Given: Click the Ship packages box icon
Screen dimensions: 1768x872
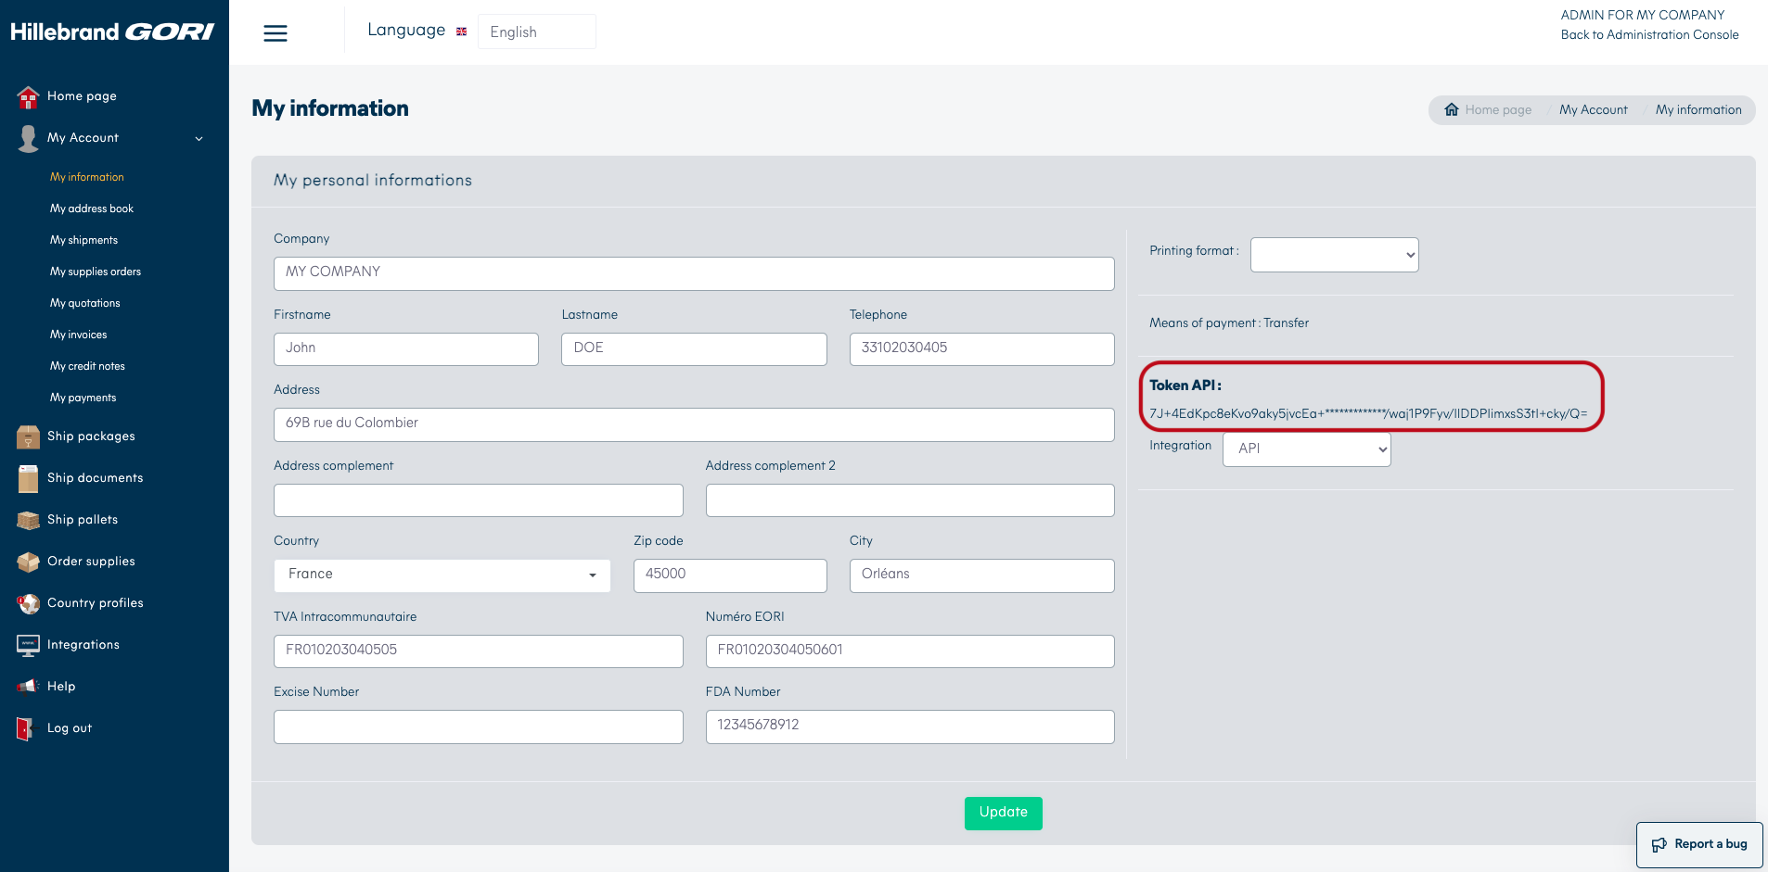Looking at the screenshot, I should 28,436.
